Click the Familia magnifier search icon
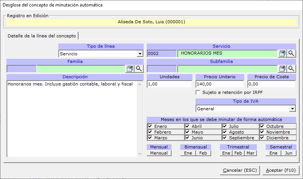Image resolution: width=303 pixels, height=179 pixels. tap(139, 69)
